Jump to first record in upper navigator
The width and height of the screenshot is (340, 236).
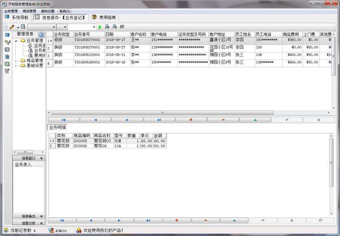(63, 120)
